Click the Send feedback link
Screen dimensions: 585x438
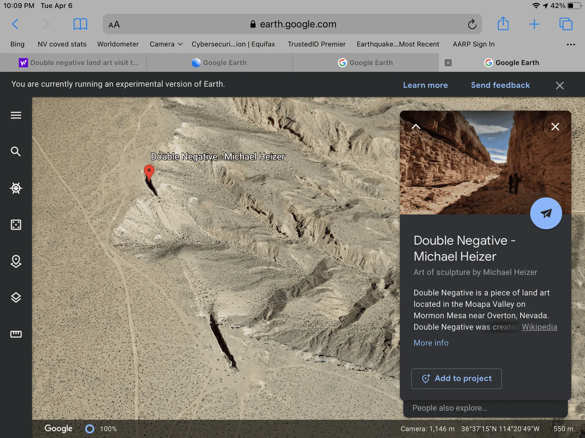coord(500,85)
